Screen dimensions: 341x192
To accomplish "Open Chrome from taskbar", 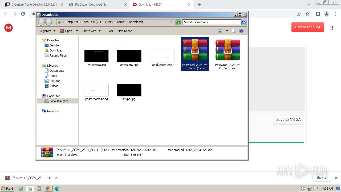I will point(48,189).
